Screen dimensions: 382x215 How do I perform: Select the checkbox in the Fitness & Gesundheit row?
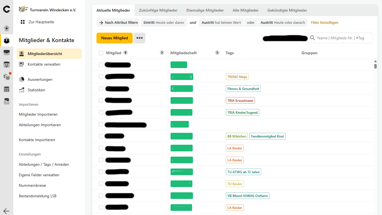pos(101,89)
